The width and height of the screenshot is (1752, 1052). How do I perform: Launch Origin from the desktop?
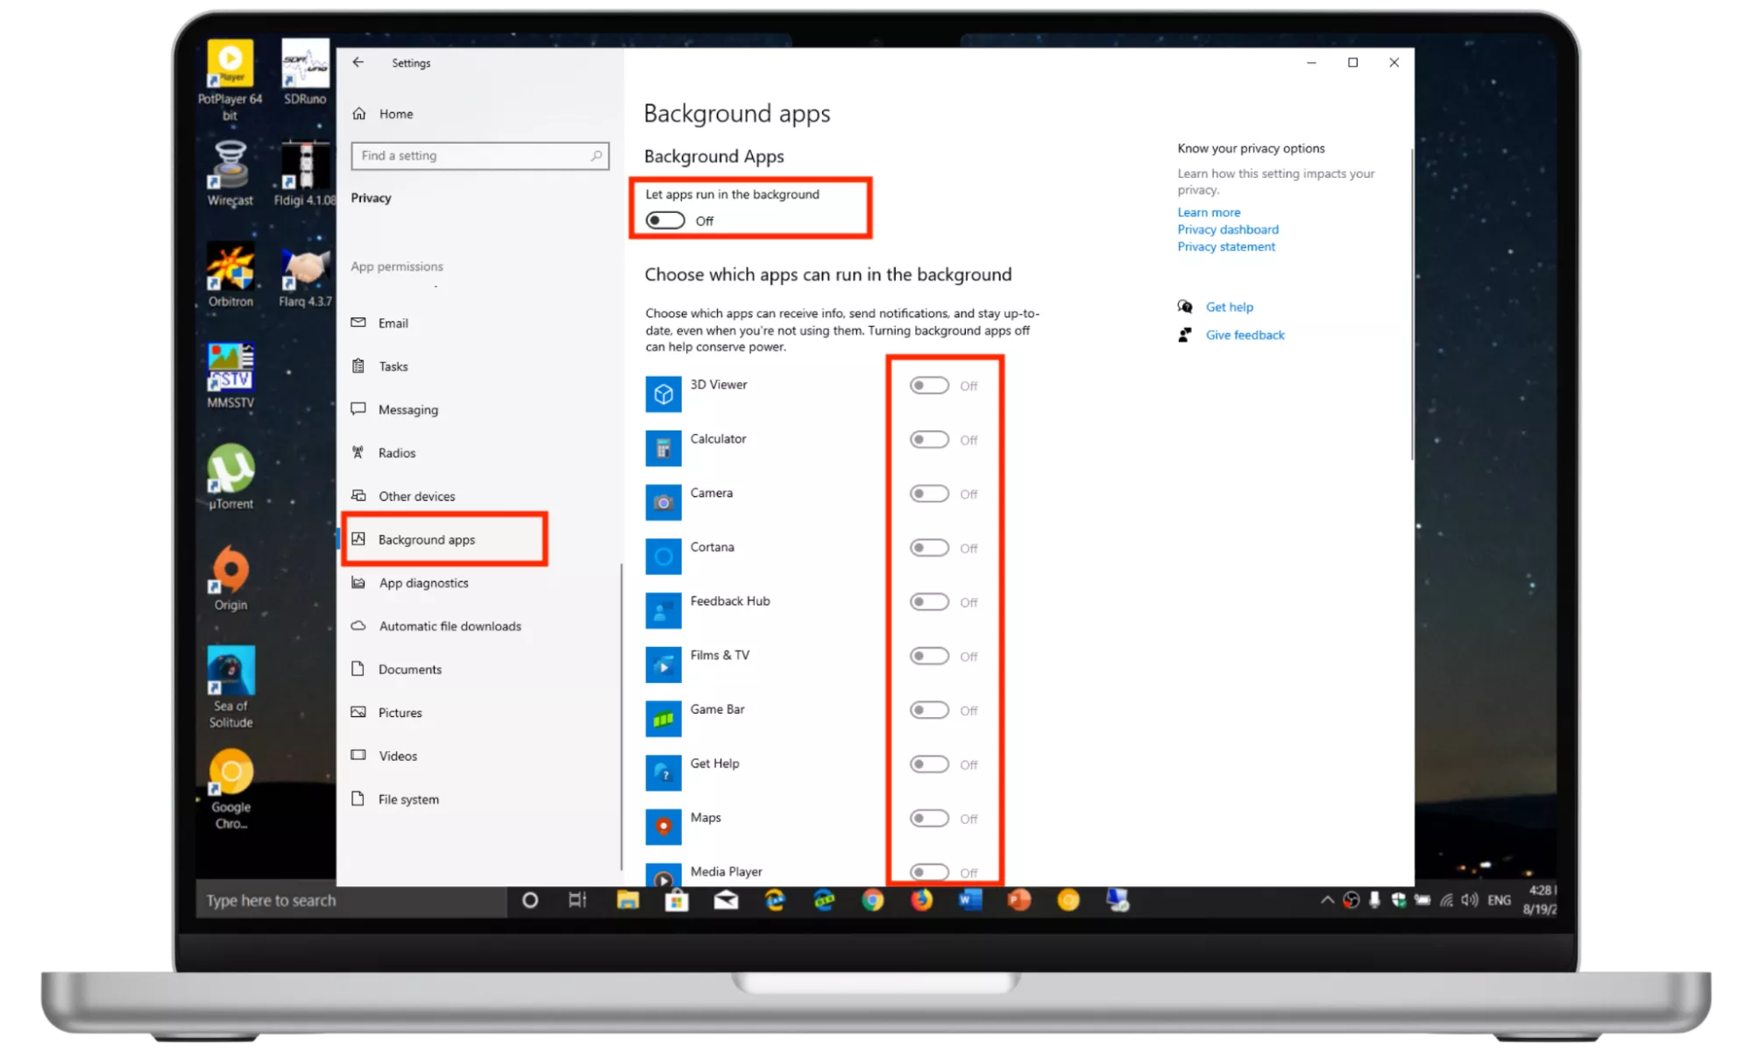click(x=231, y=577)
